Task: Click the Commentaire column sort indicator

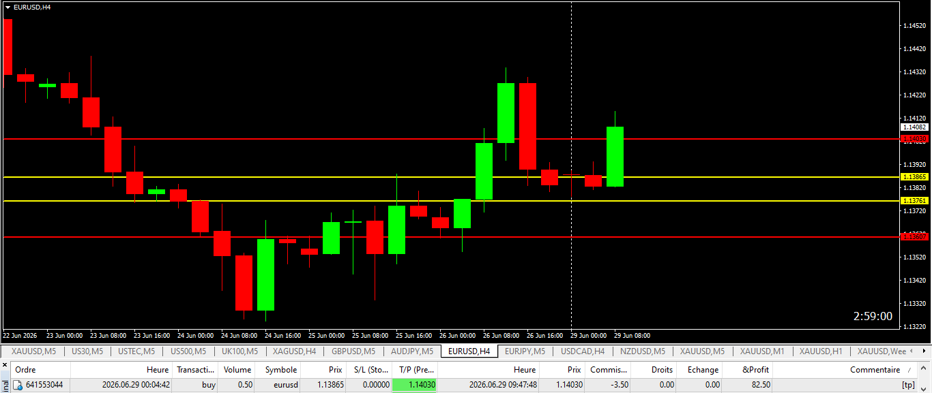Action: point(909,371)
